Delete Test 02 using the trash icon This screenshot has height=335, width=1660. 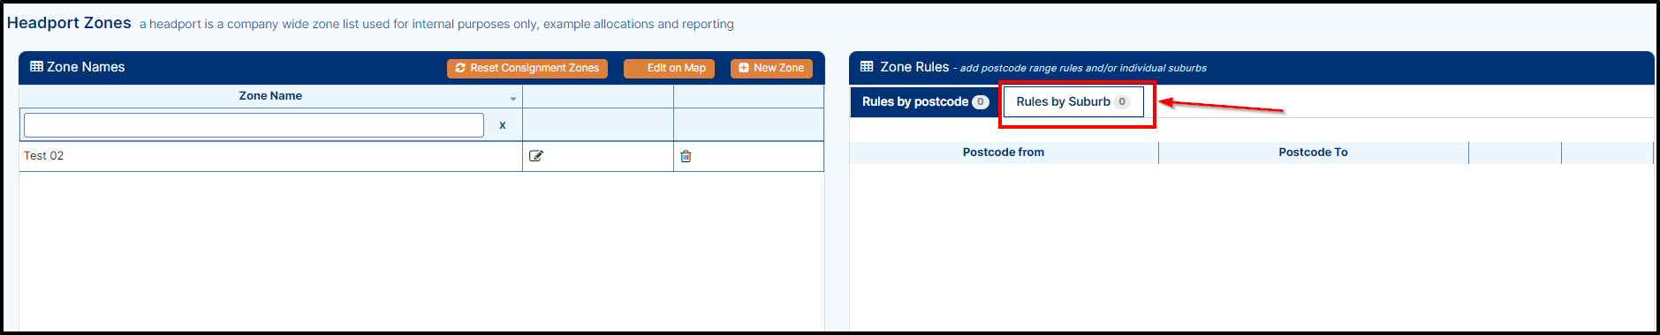pos(686,156)
